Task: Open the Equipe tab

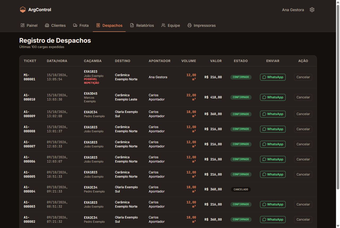Action: (171, 25)
